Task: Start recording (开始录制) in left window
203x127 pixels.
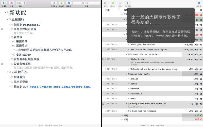Action: click(x=54, y=3)
